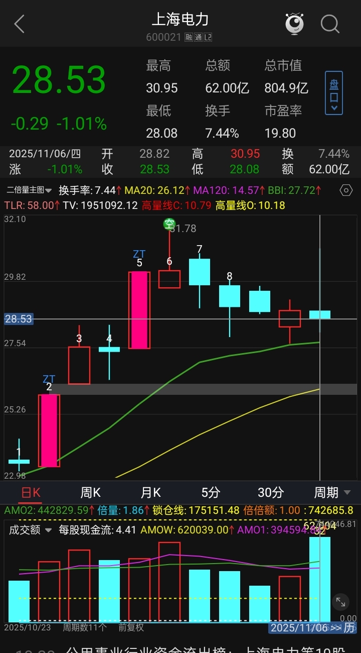Tap 换手 value 7.44% in header

(x=222, y=133)
